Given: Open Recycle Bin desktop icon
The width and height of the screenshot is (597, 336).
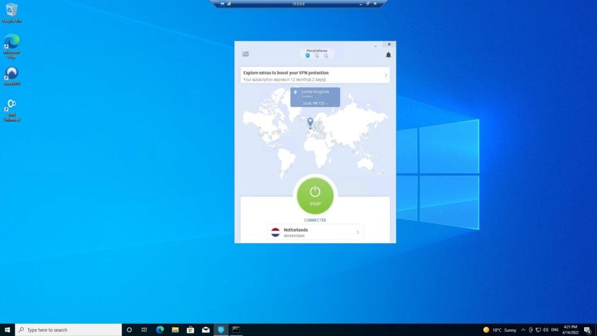Looking at the screenshot, I should coord(12,13).
